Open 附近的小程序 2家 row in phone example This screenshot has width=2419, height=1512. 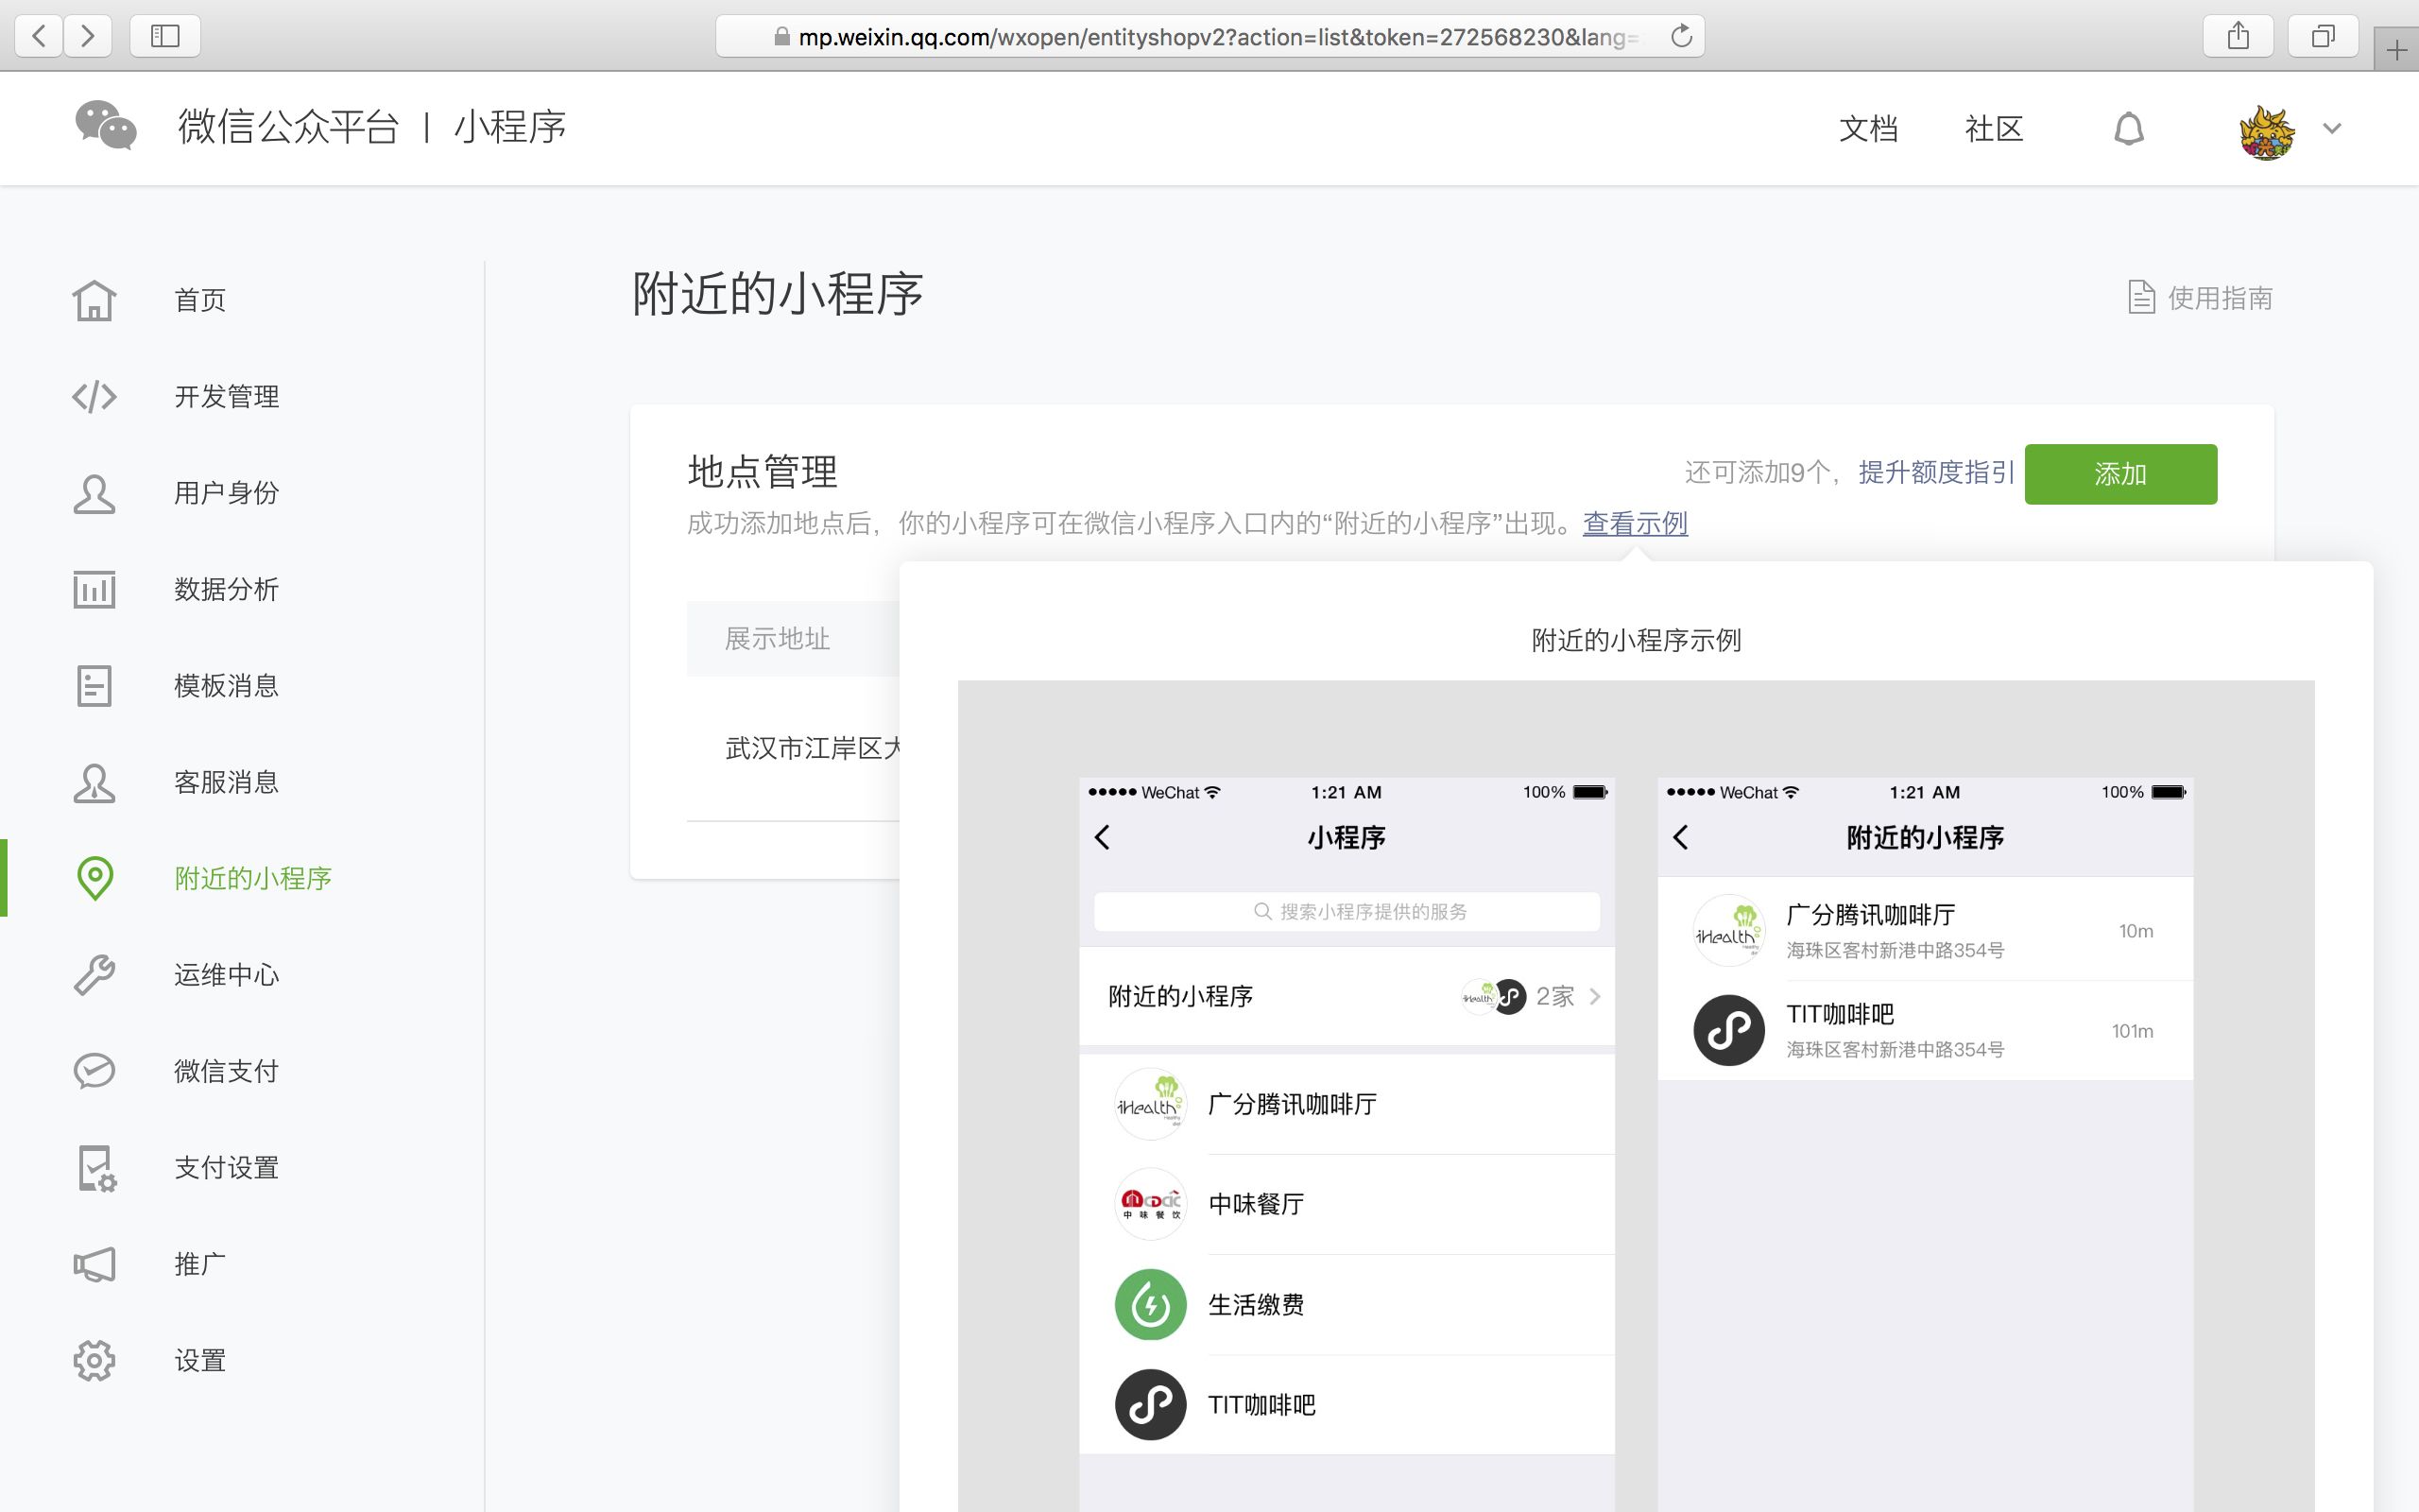click(1347, 996)
